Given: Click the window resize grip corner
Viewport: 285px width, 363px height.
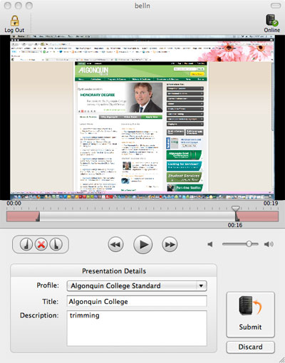Looking at the screenshot, I should point(281,359).
